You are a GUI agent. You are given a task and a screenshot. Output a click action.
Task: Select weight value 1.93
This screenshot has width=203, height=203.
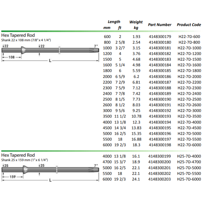136,37
